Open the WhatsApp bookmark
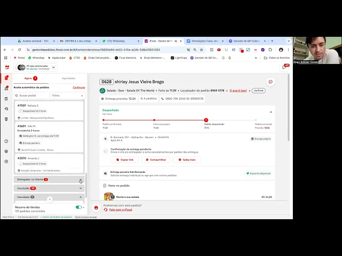This screenshot has width=342, height=256. pyautogui.click(x=36, y=58)
